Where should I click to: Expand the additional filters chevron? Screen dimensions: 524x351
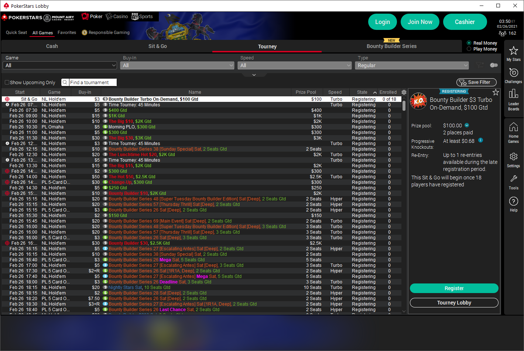(x=254, y=75)
